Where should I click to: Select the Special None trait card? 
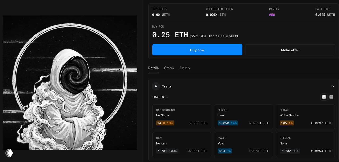[x=305, y=145]
